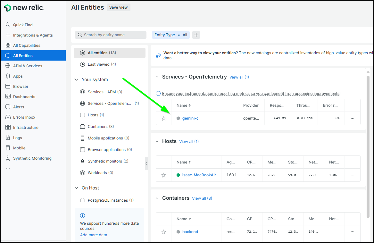Click the New Relic logo
Image resolution: width=374 pixels, height=243 pixels.
(x=24, y=8)
